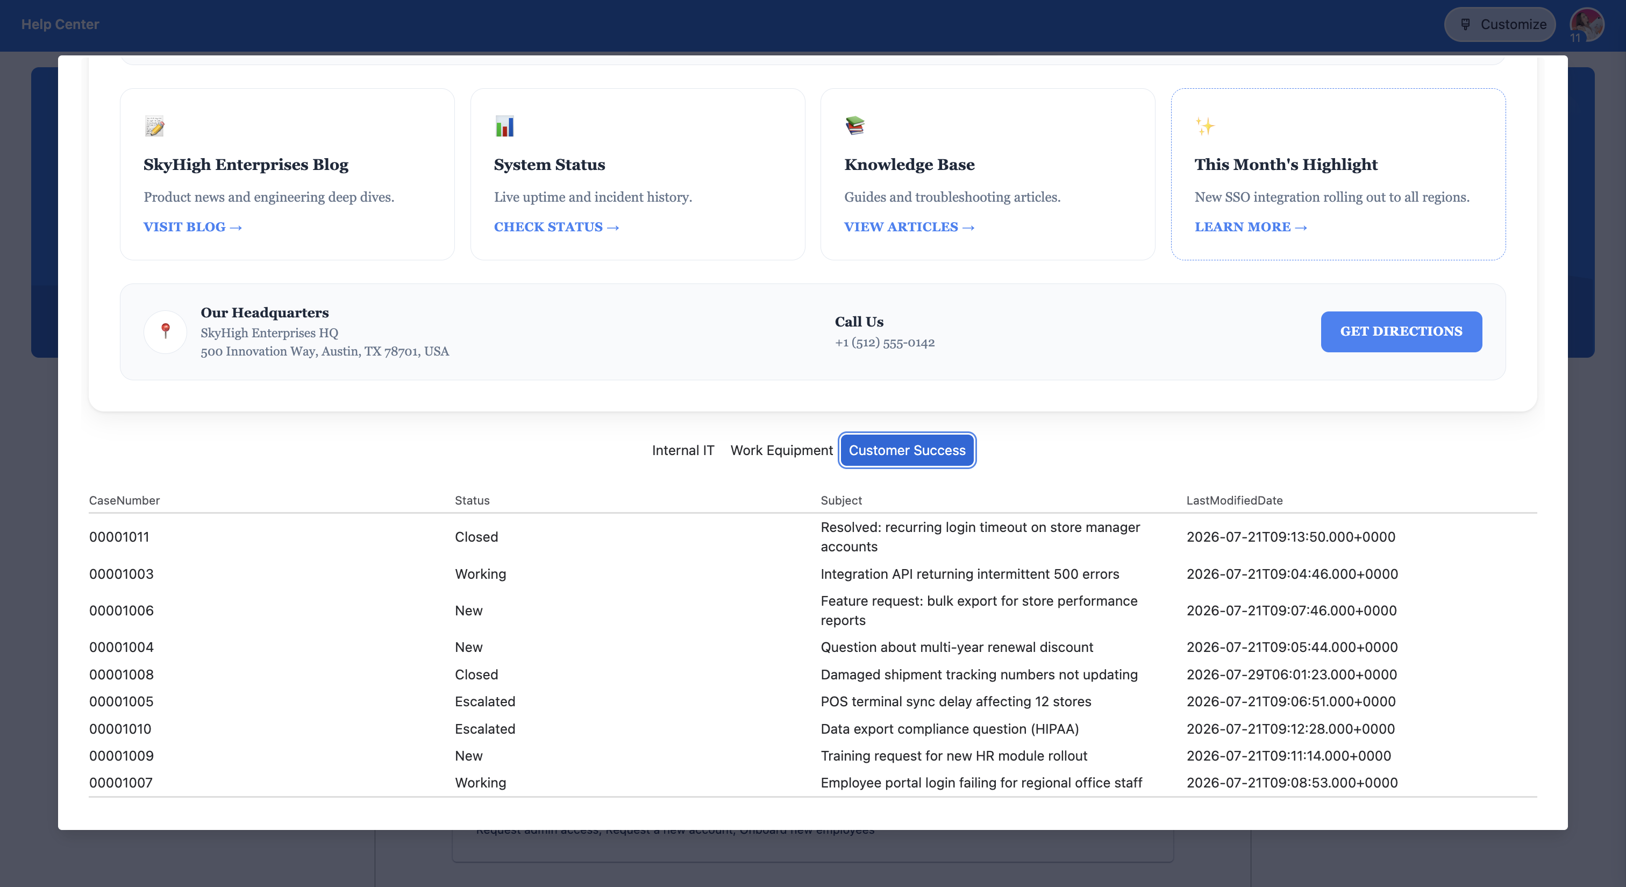This screenshot has width=1626, height=887.
Task: Select case number 00001005
Action: pyautogui.click(x=121, y=701)
